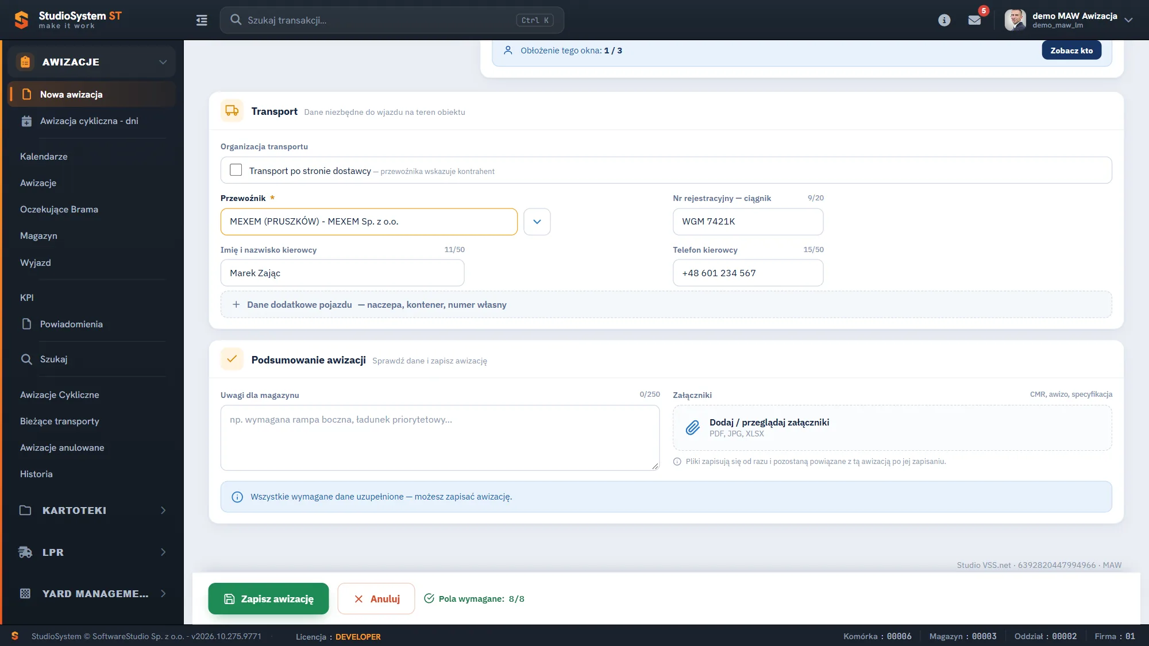Expand the LPR menu group
This screenshot has height=646, width=1149.
pos(92,552)
